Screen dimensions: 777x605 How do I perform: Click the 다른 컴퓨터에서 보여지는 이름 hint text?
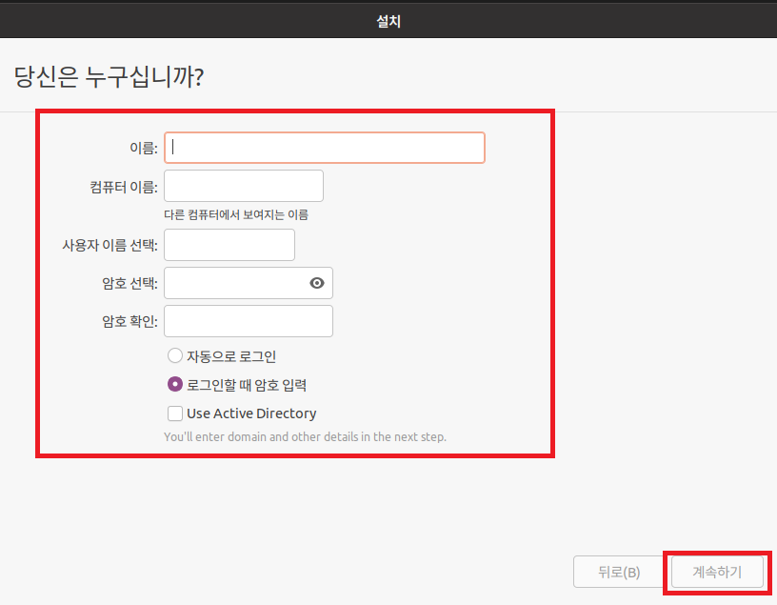coord(236,214)
